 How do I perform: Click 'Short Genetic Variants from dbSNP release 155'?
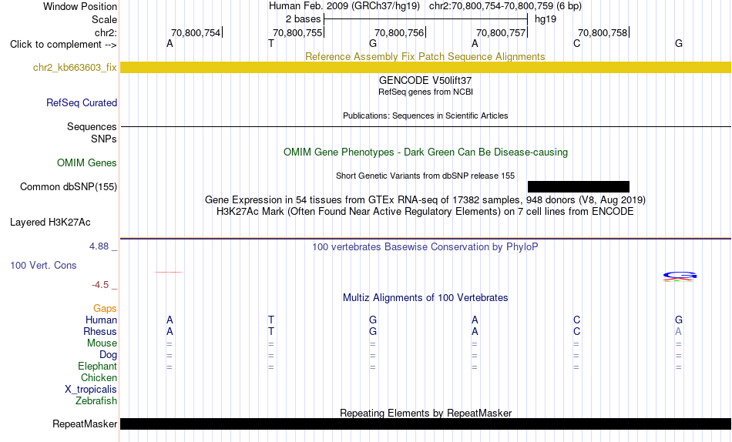[425, 176]
